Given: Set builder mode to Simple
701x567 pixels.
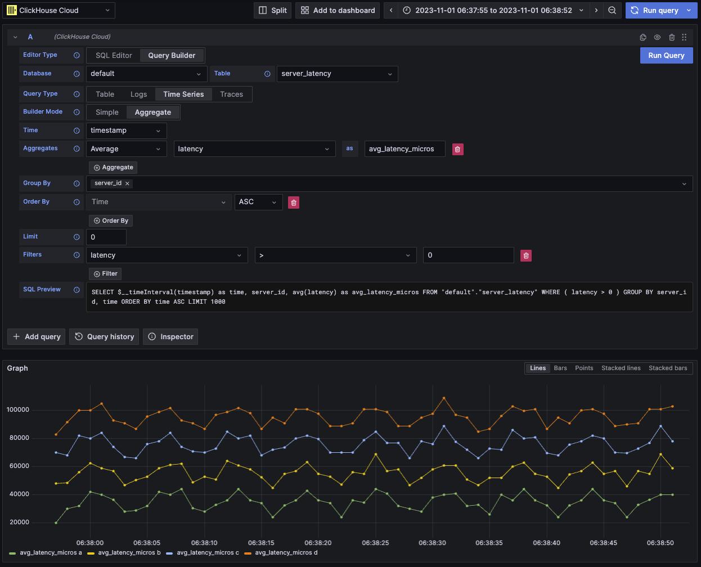Looking at the screenshot, I should click(107, 112).
